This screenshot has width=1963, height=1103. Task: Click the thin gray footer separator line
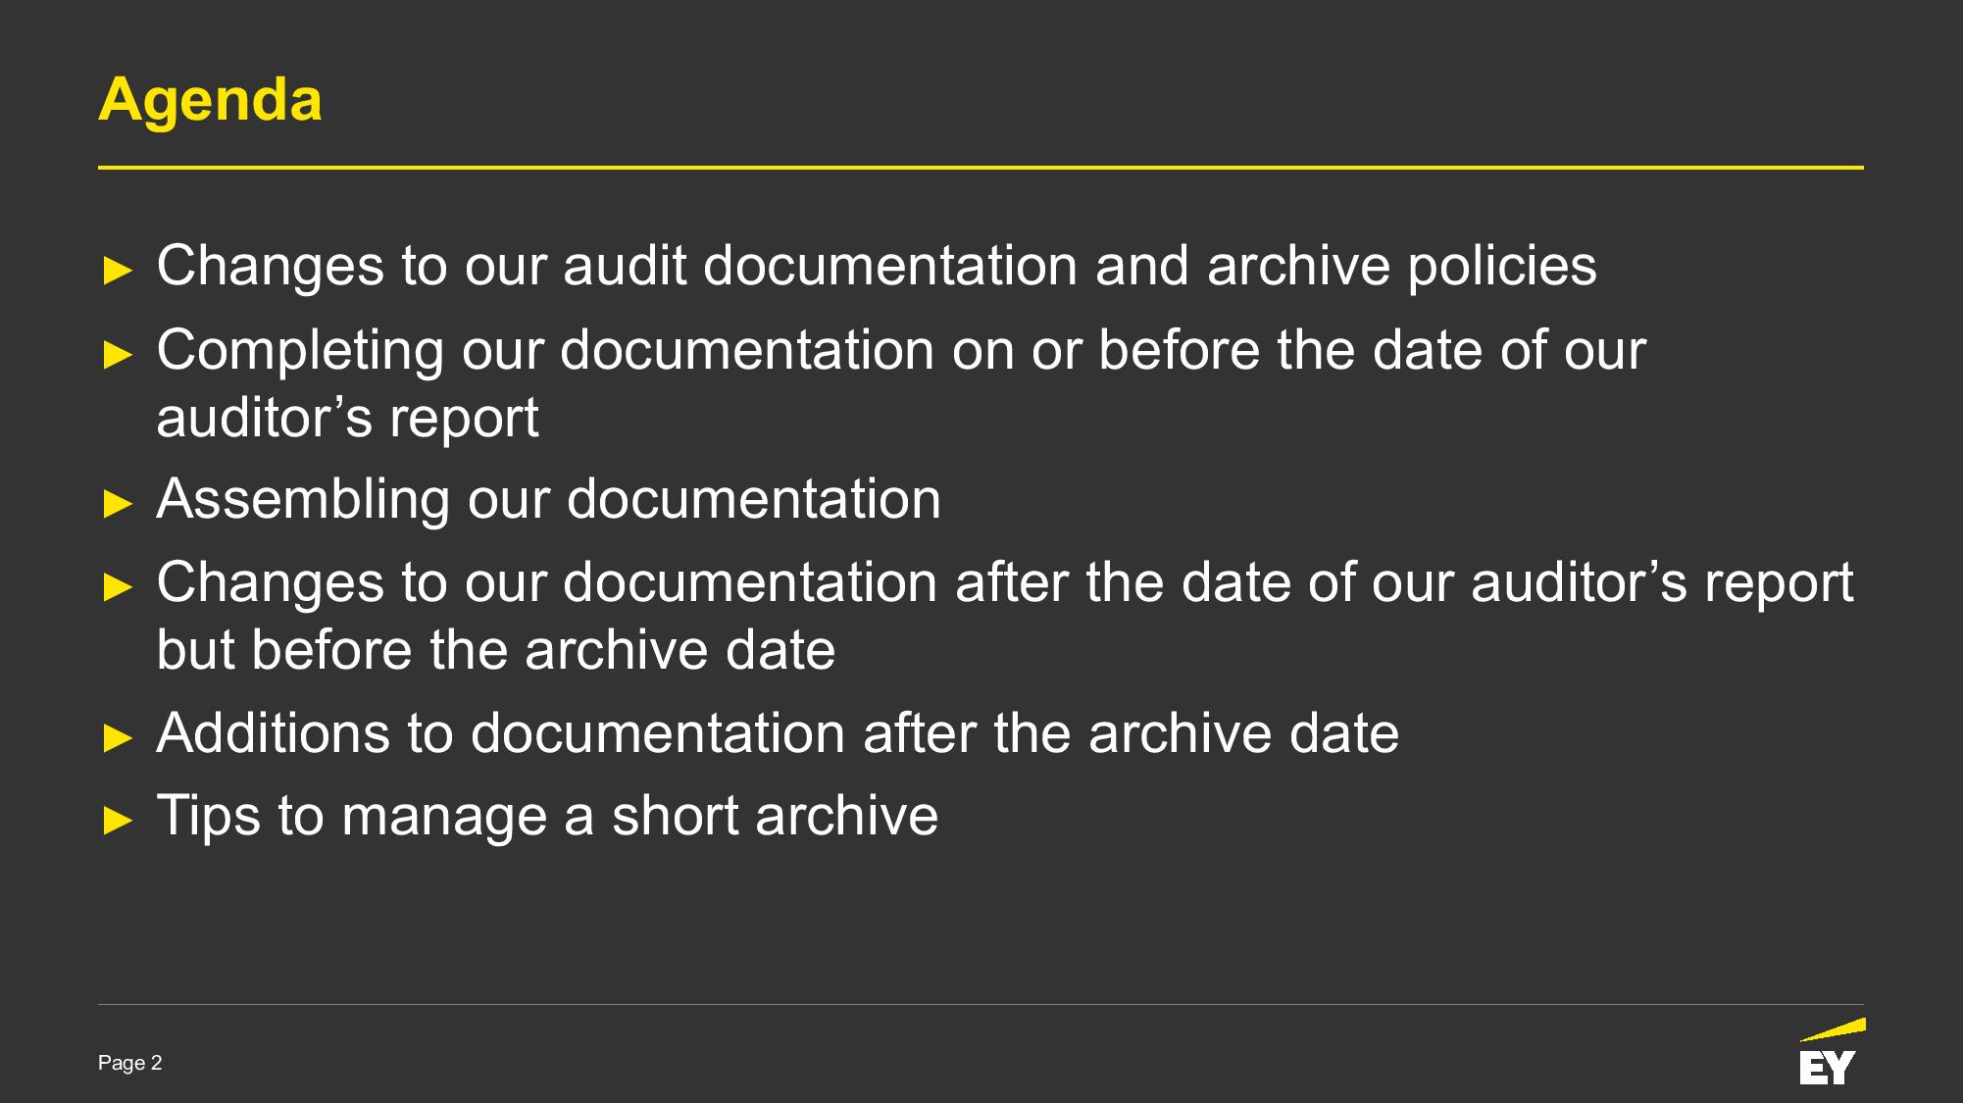(x=981, y=1004)
